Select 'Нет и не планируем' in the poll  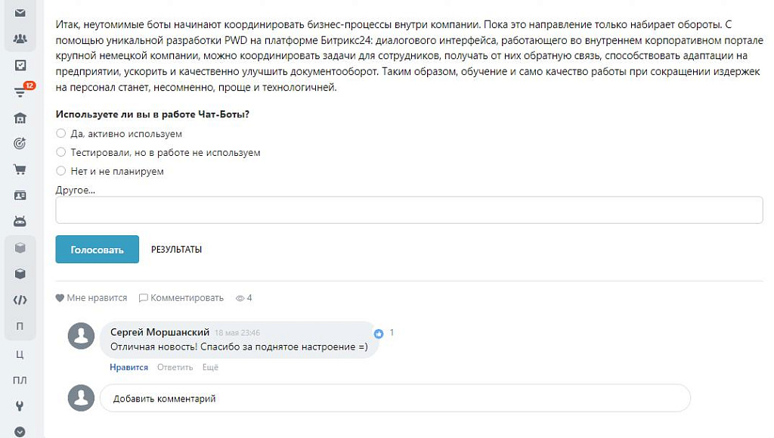pos(60,171)
